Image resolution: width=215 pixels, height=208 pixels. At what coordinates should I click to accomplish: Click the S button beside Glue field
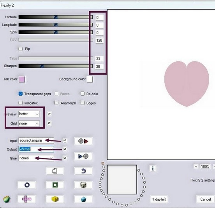coord(65,158)
